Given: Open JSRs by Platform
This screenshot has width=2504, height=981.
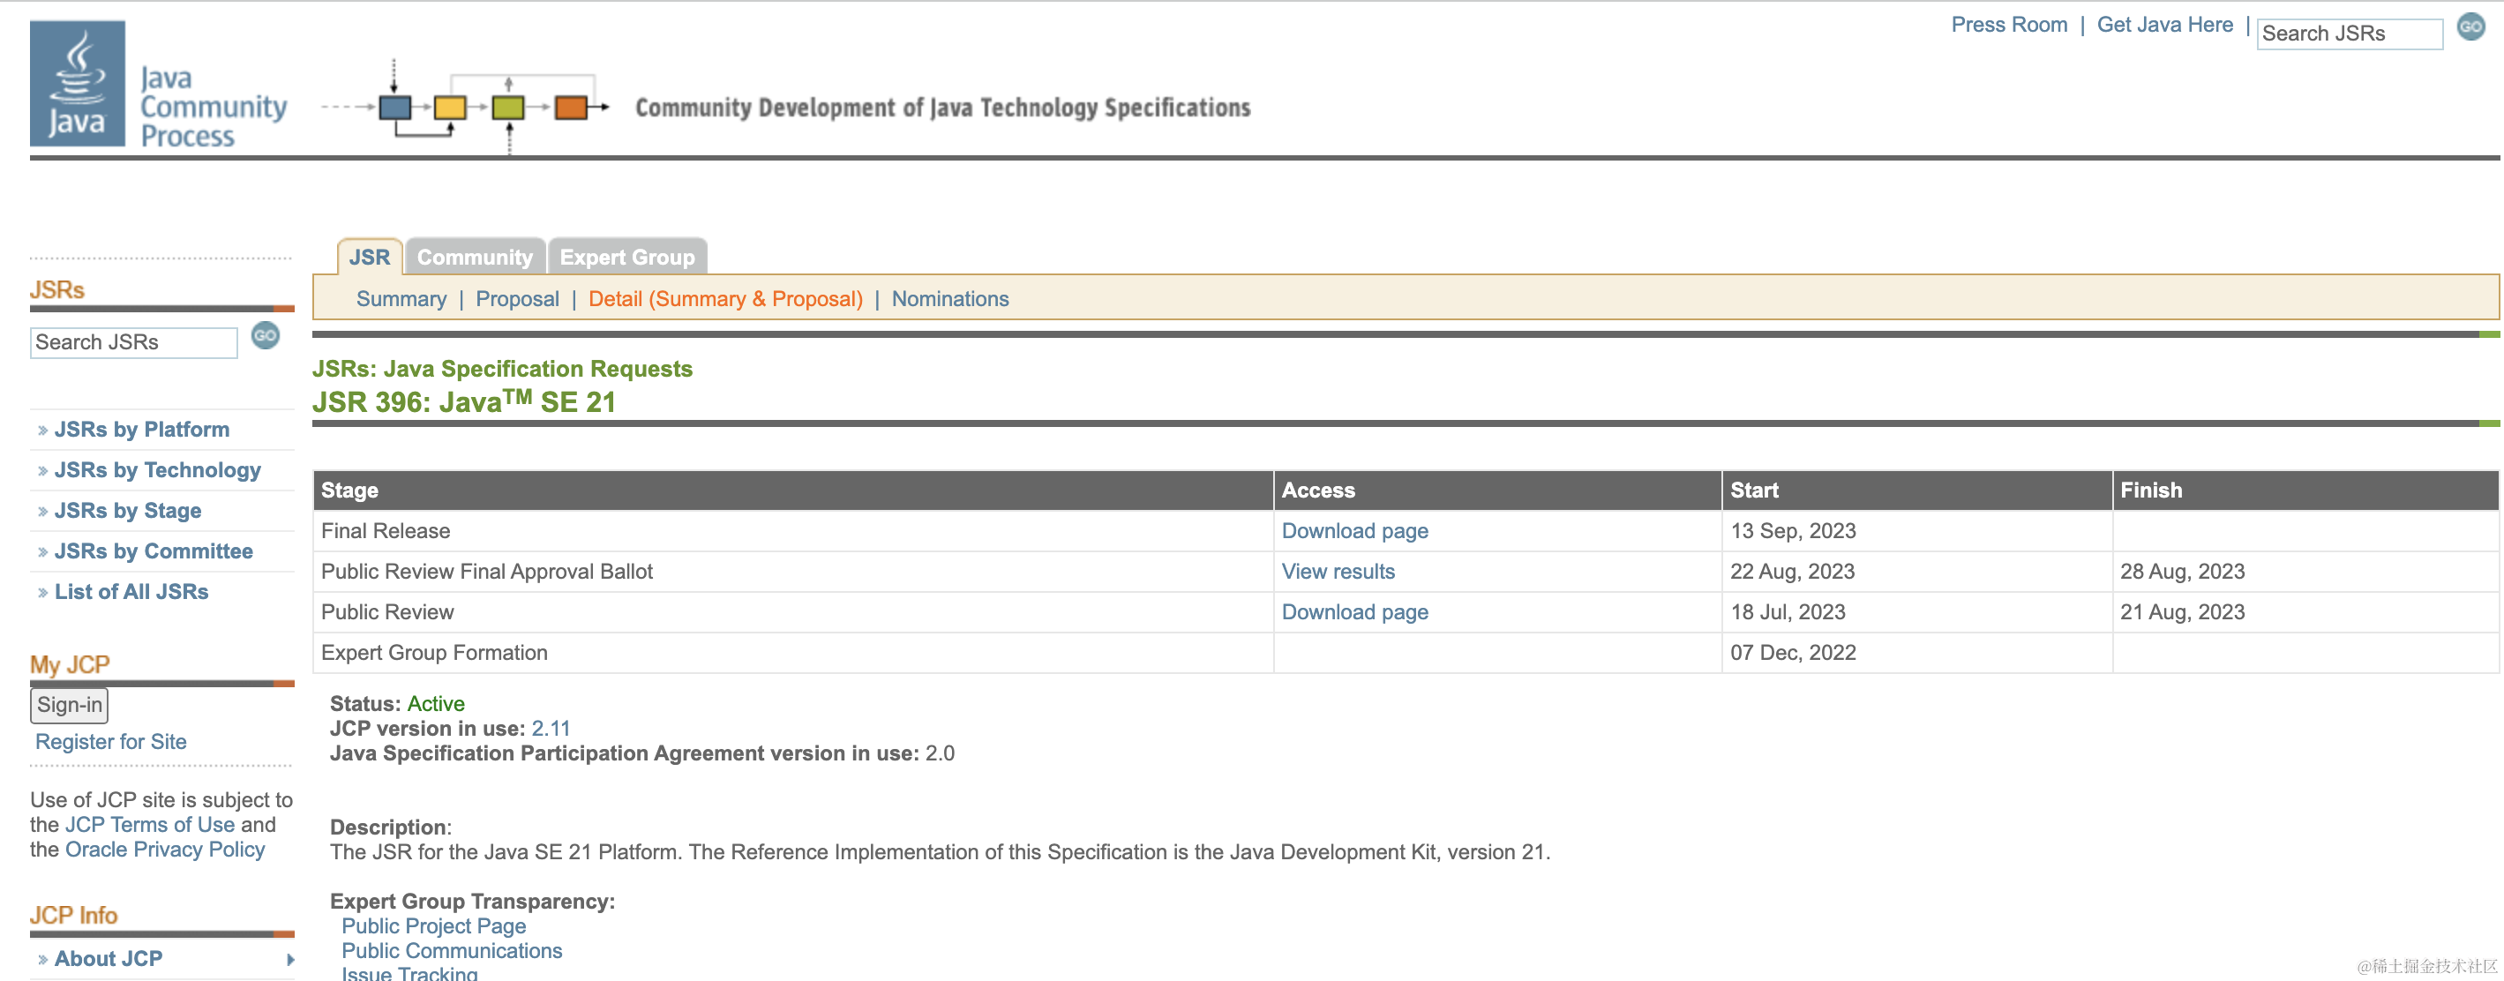Looking at the screenshot, I should pyautogui.click(x=142, y=429).
